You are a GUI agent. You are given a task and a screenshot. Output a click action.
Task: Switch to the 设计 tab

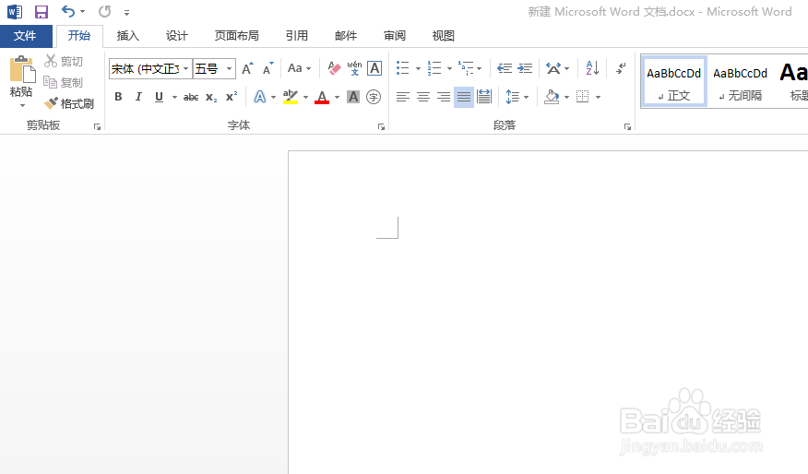click(x=177, y=36)
